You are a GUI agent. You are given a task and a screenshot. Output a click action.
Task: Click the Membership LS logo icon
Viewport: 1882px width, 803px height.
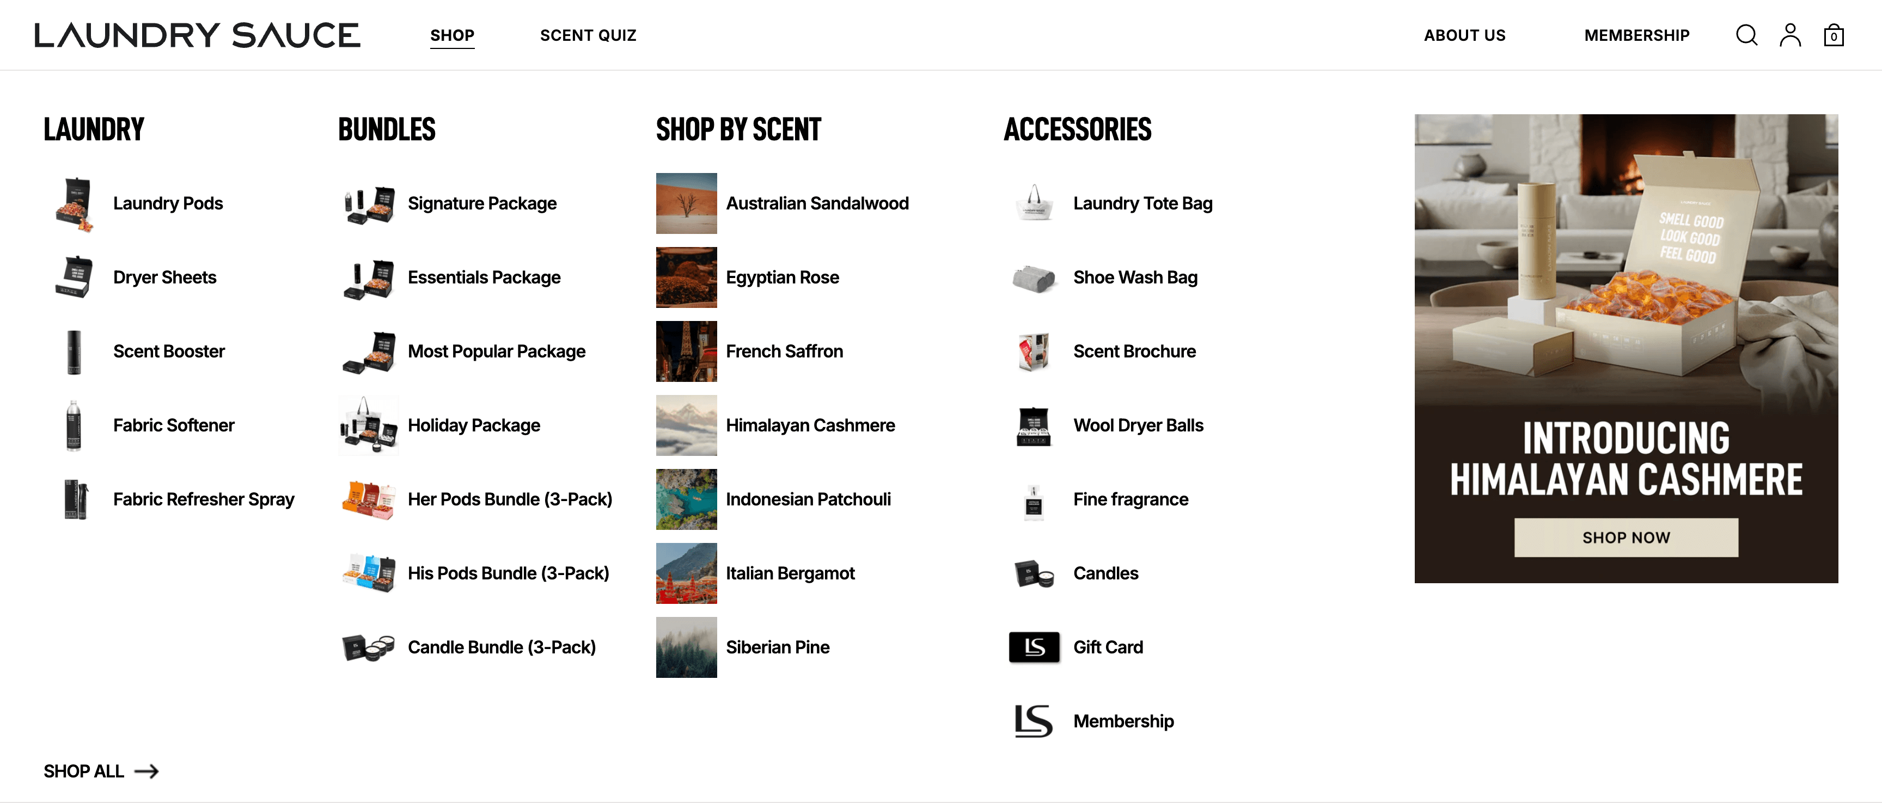pyautogui.click(x=1033, y=720)
